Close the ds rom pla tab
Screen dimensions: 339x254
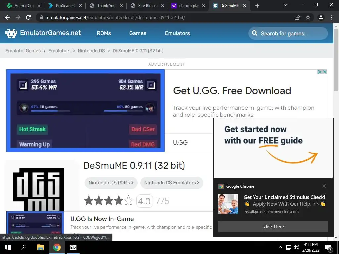tap(204, 6)
